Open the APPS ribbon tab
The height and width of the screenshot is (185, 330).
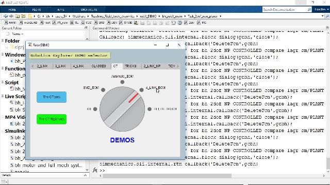[61, 10]
